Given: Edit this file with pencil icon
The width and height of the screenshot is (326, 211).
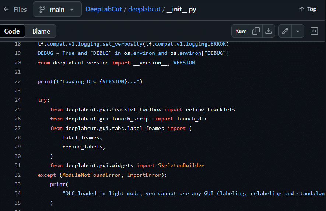Looking at the screenshot, I should tap(285, 31).
